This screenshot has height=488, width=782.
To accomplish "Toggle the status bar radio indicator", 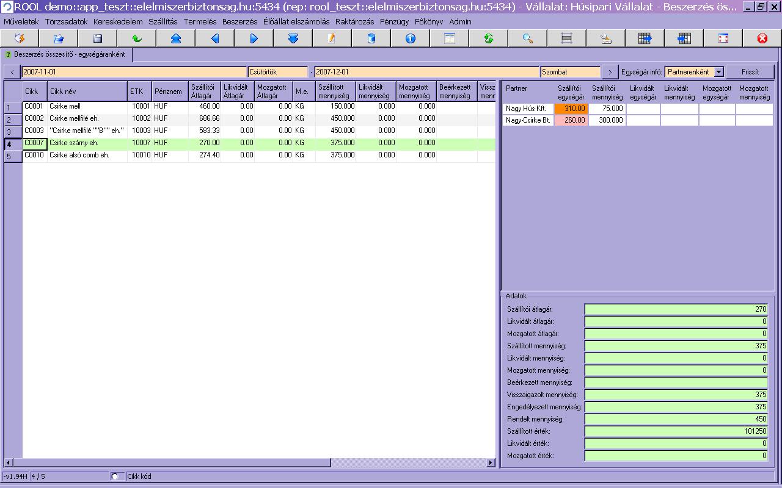I will (x=114, y=476).
